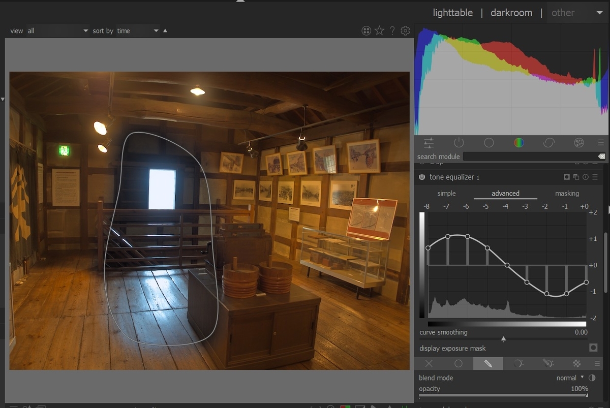Show the quick access panel sliders icon
Viewport: 610px width, 408px height.
tap(429, 143)
